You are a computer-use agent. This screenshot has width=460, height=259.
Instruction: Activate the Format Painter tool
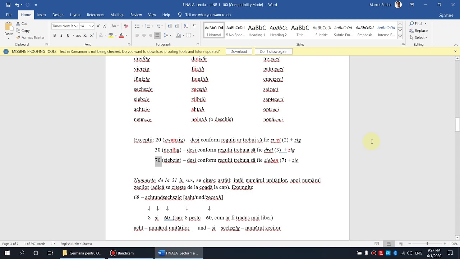pyautogui.click(x=30, y=37)
